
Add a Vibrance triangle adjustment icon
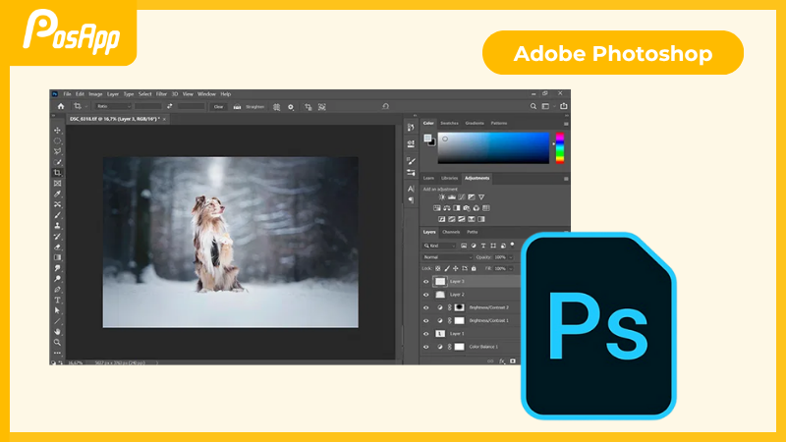(481, 197)
